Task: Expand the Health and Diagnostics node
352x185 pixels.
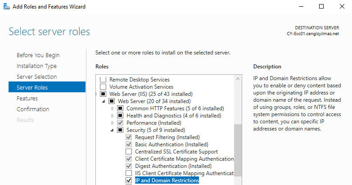Action: [113, 116]
